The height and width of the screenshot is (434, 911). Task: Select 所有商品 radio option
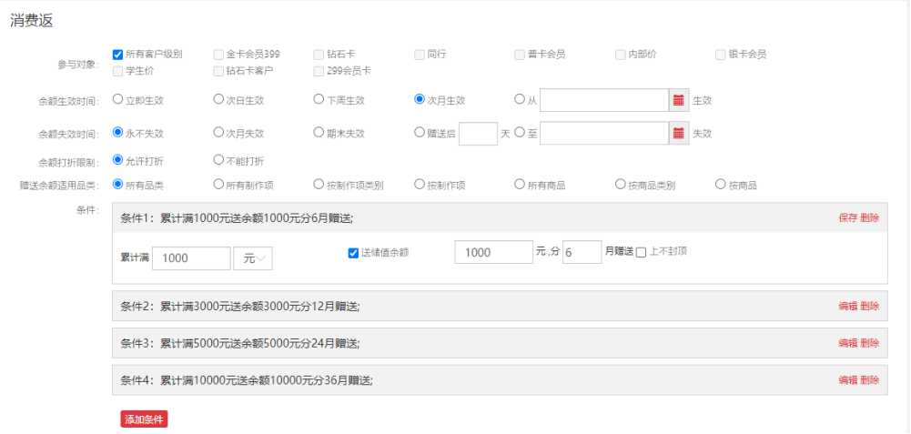[520, 184]
